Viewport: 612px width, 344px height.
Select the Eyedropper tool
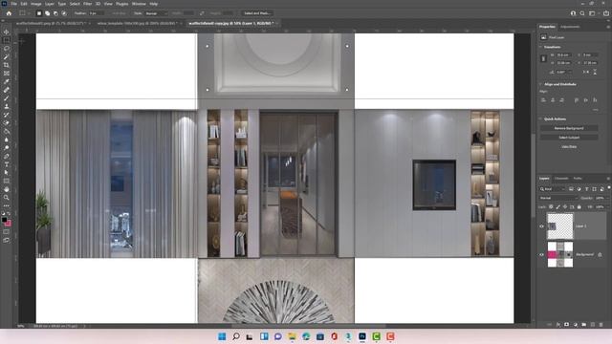coord(7,81)
